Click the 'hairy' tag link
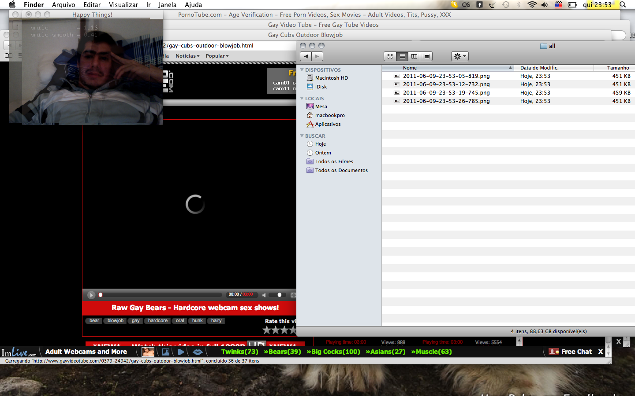Viewport: 635px width, 396px height. (216, 321)
